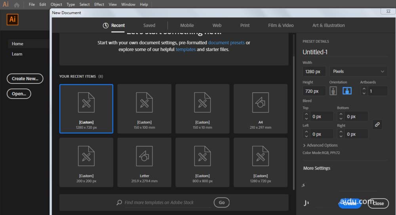
Task: Open the Select menu
Action: [x=84, y=4]
